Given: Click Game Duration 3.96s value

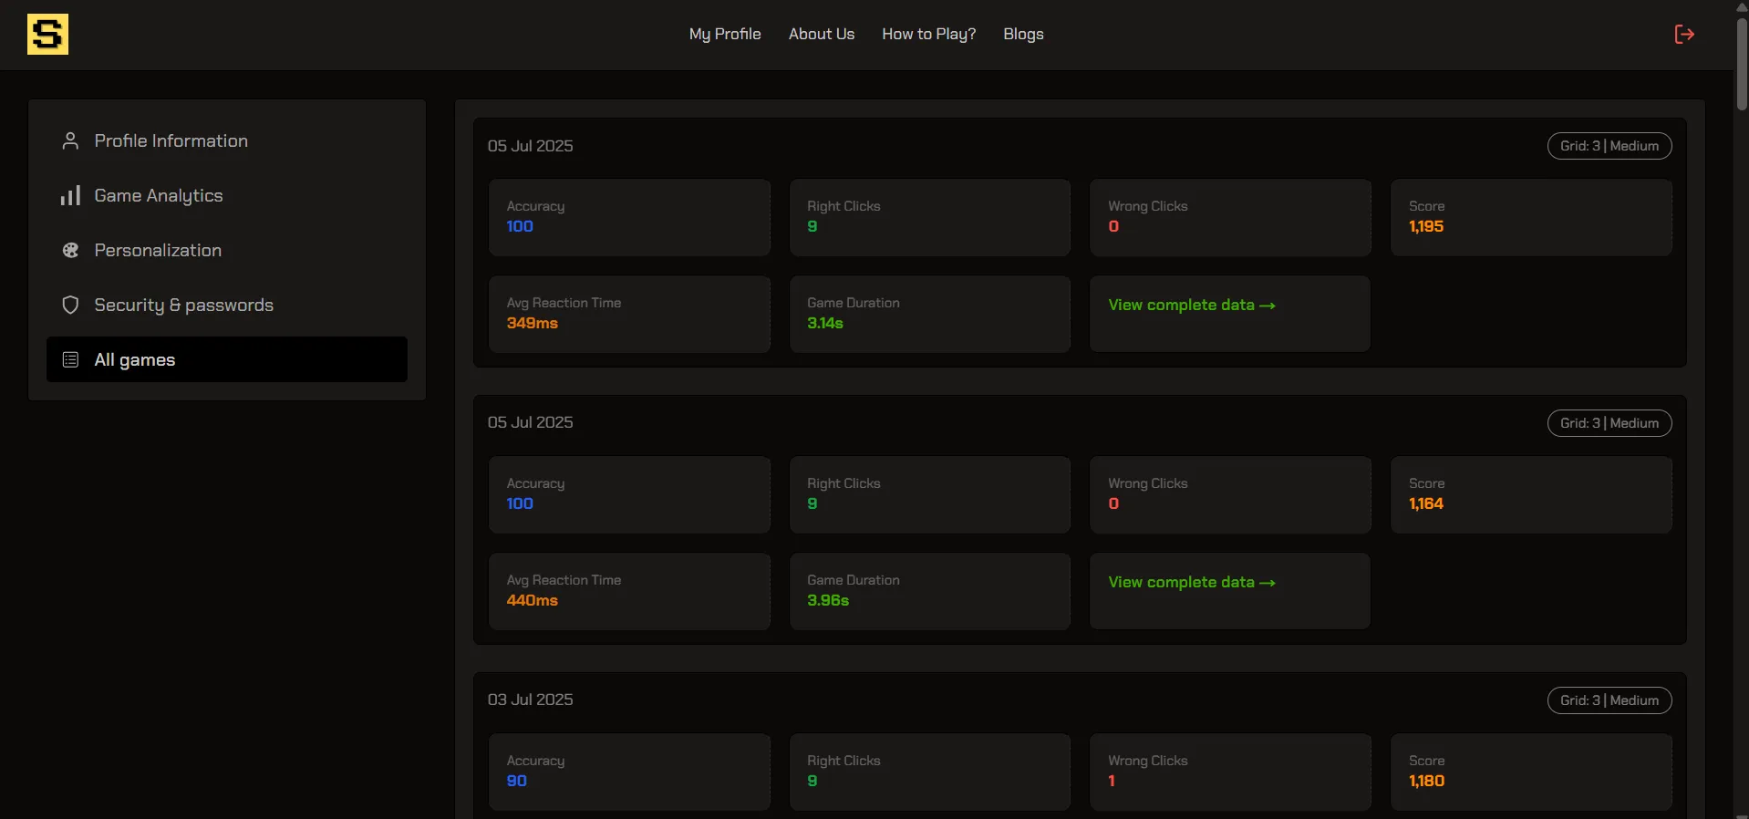Looking at the screenshot, I should point(828,600).
